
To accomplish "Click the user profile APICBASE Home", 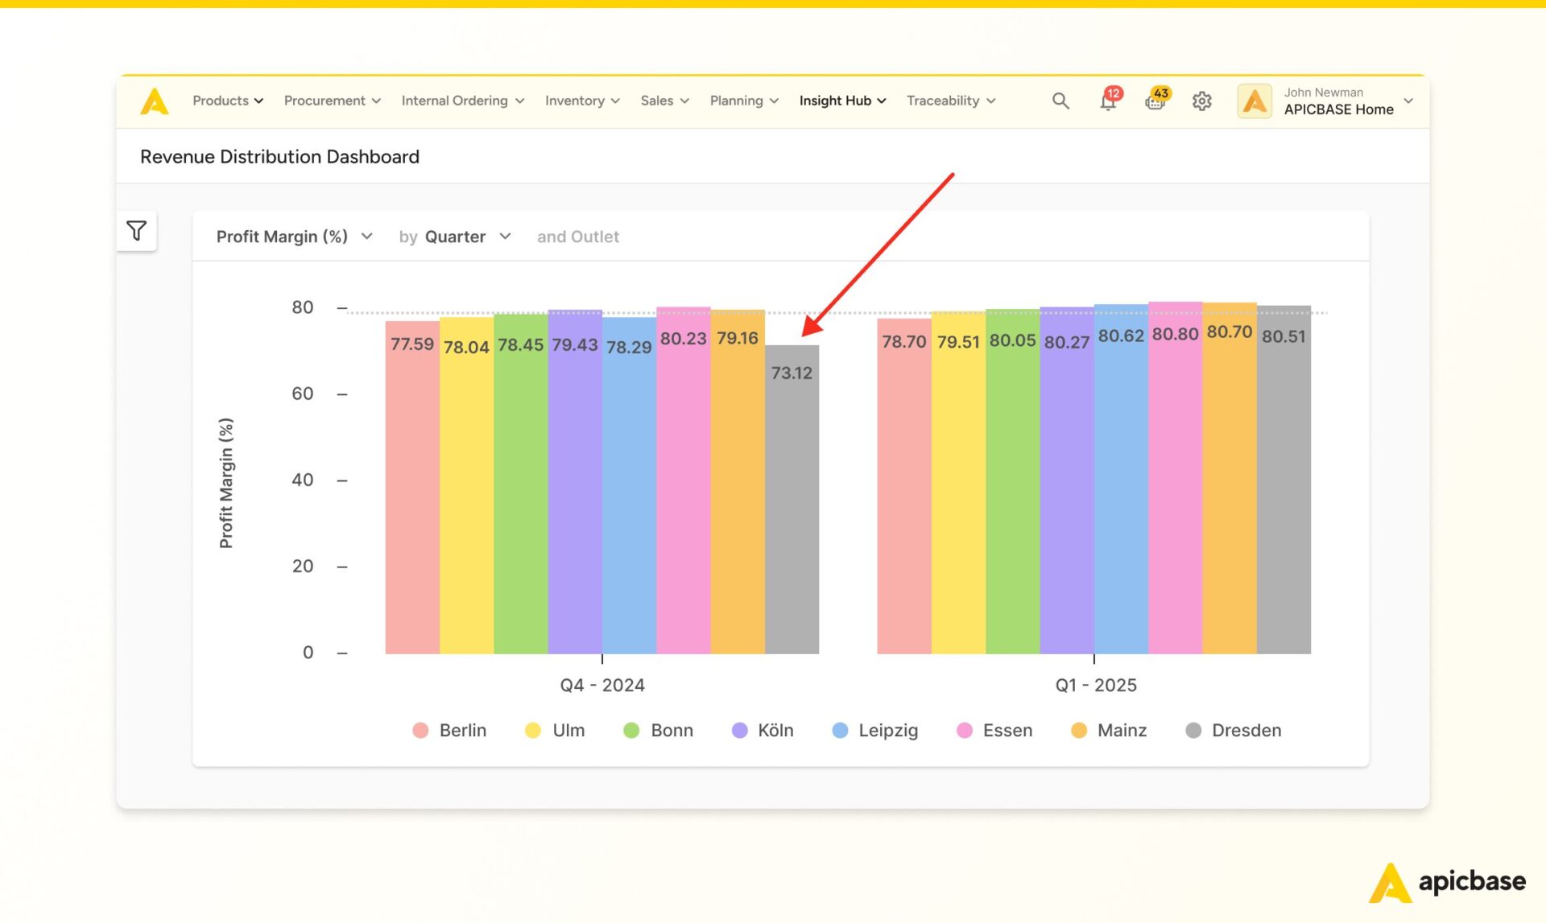I will point(1324,101).
